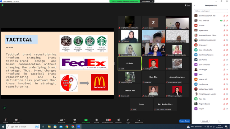230x129 pixels.
Task: Select Eli Sulih's highlighted video tile
Action: tap(130, 63)
